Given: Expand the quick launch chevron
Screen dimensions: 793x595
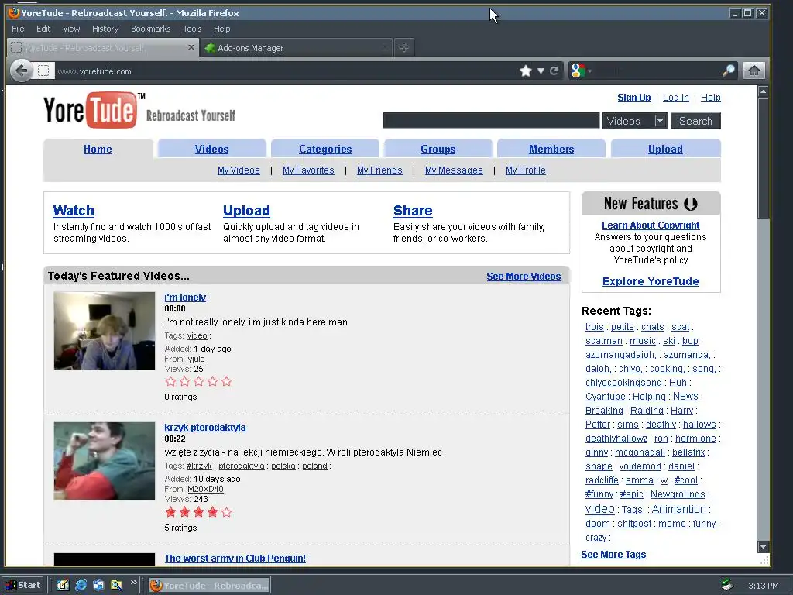Looking at the screenshot, I should [133, 582].
